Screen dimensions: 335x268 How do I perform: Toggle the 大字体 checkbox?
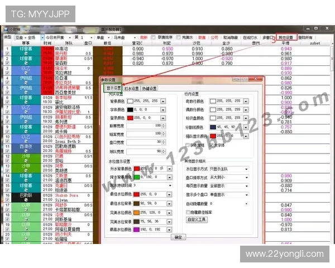[x=212, y=144]
